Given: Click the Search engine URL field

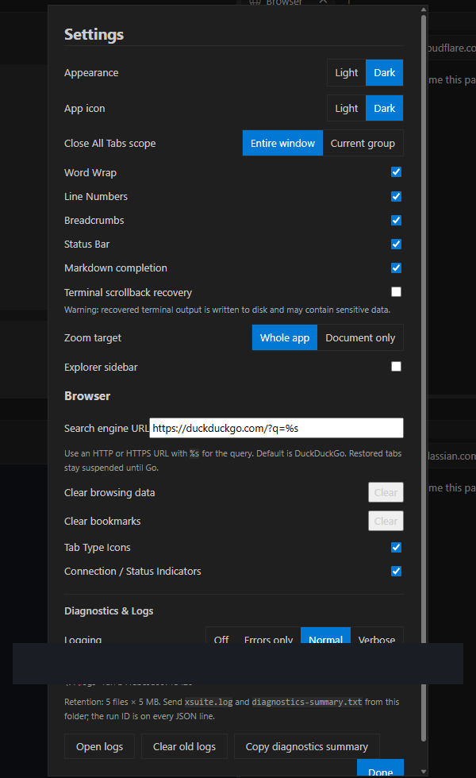Looking at the screenshot, I should (276, 428).
